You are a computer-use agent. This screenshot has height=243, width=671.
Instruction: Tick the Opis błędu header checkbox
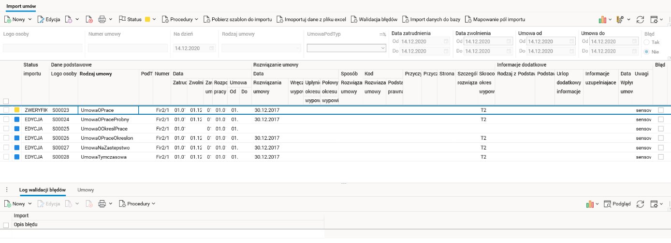[6, 225]
